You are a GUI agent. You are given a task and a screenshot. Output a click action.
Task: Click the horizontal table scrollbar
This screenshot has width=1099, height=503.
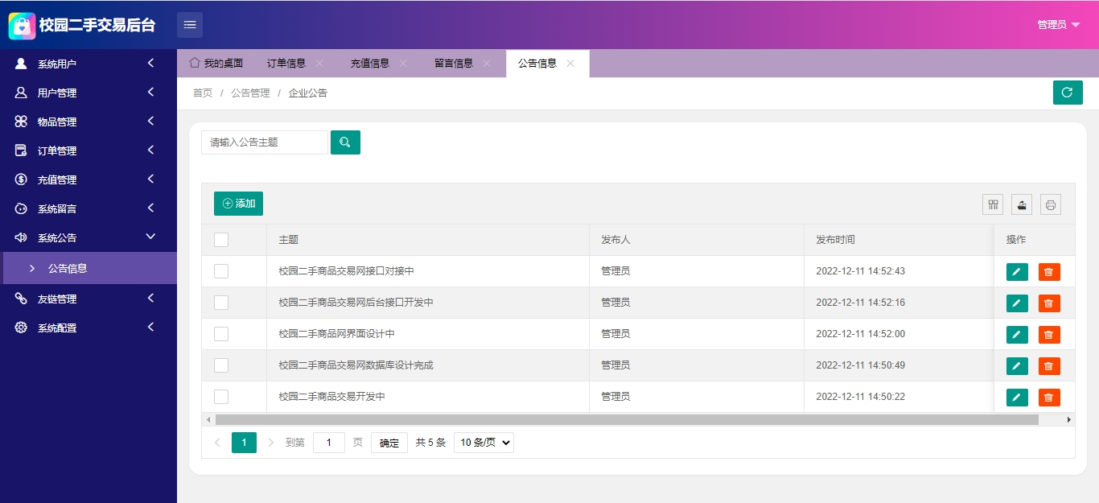(627, 419)
